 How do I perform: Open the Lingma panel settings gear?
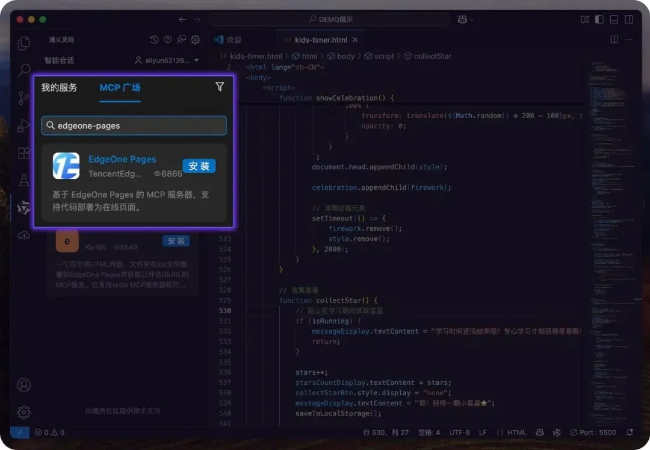pyautogui.click(x=195, y=39)
